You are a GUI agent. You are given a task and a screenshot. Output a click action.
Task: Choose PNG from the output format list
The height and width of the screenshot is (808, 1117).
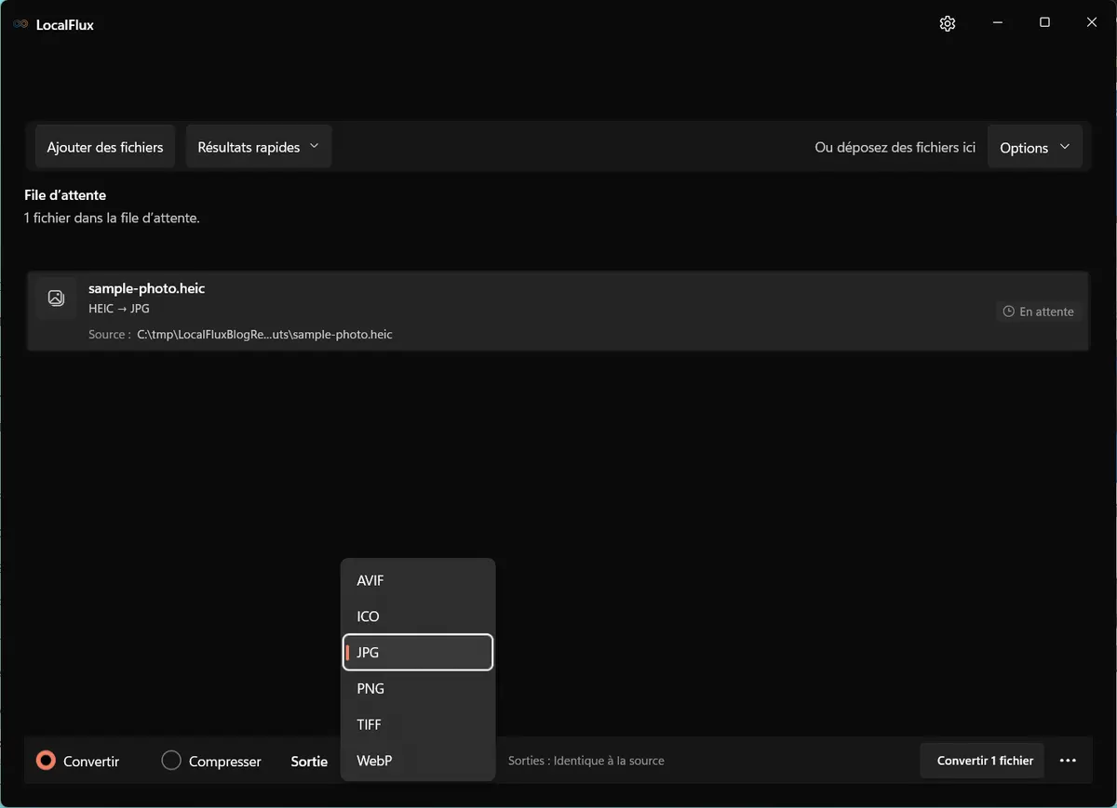pos(418,688)
